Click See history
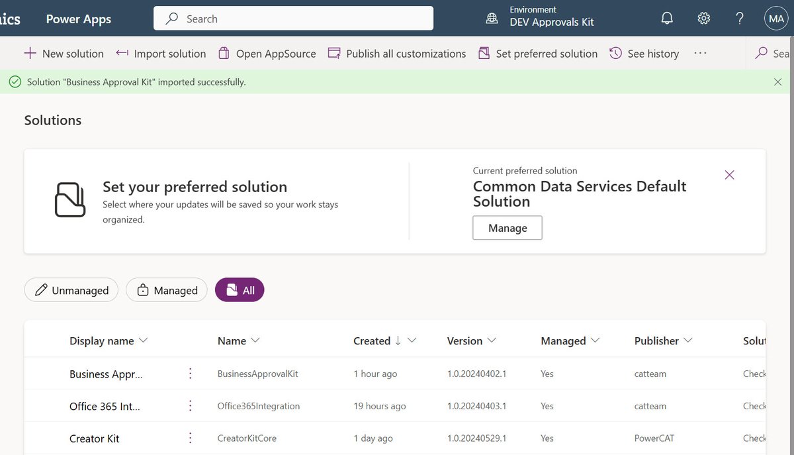 644,54
